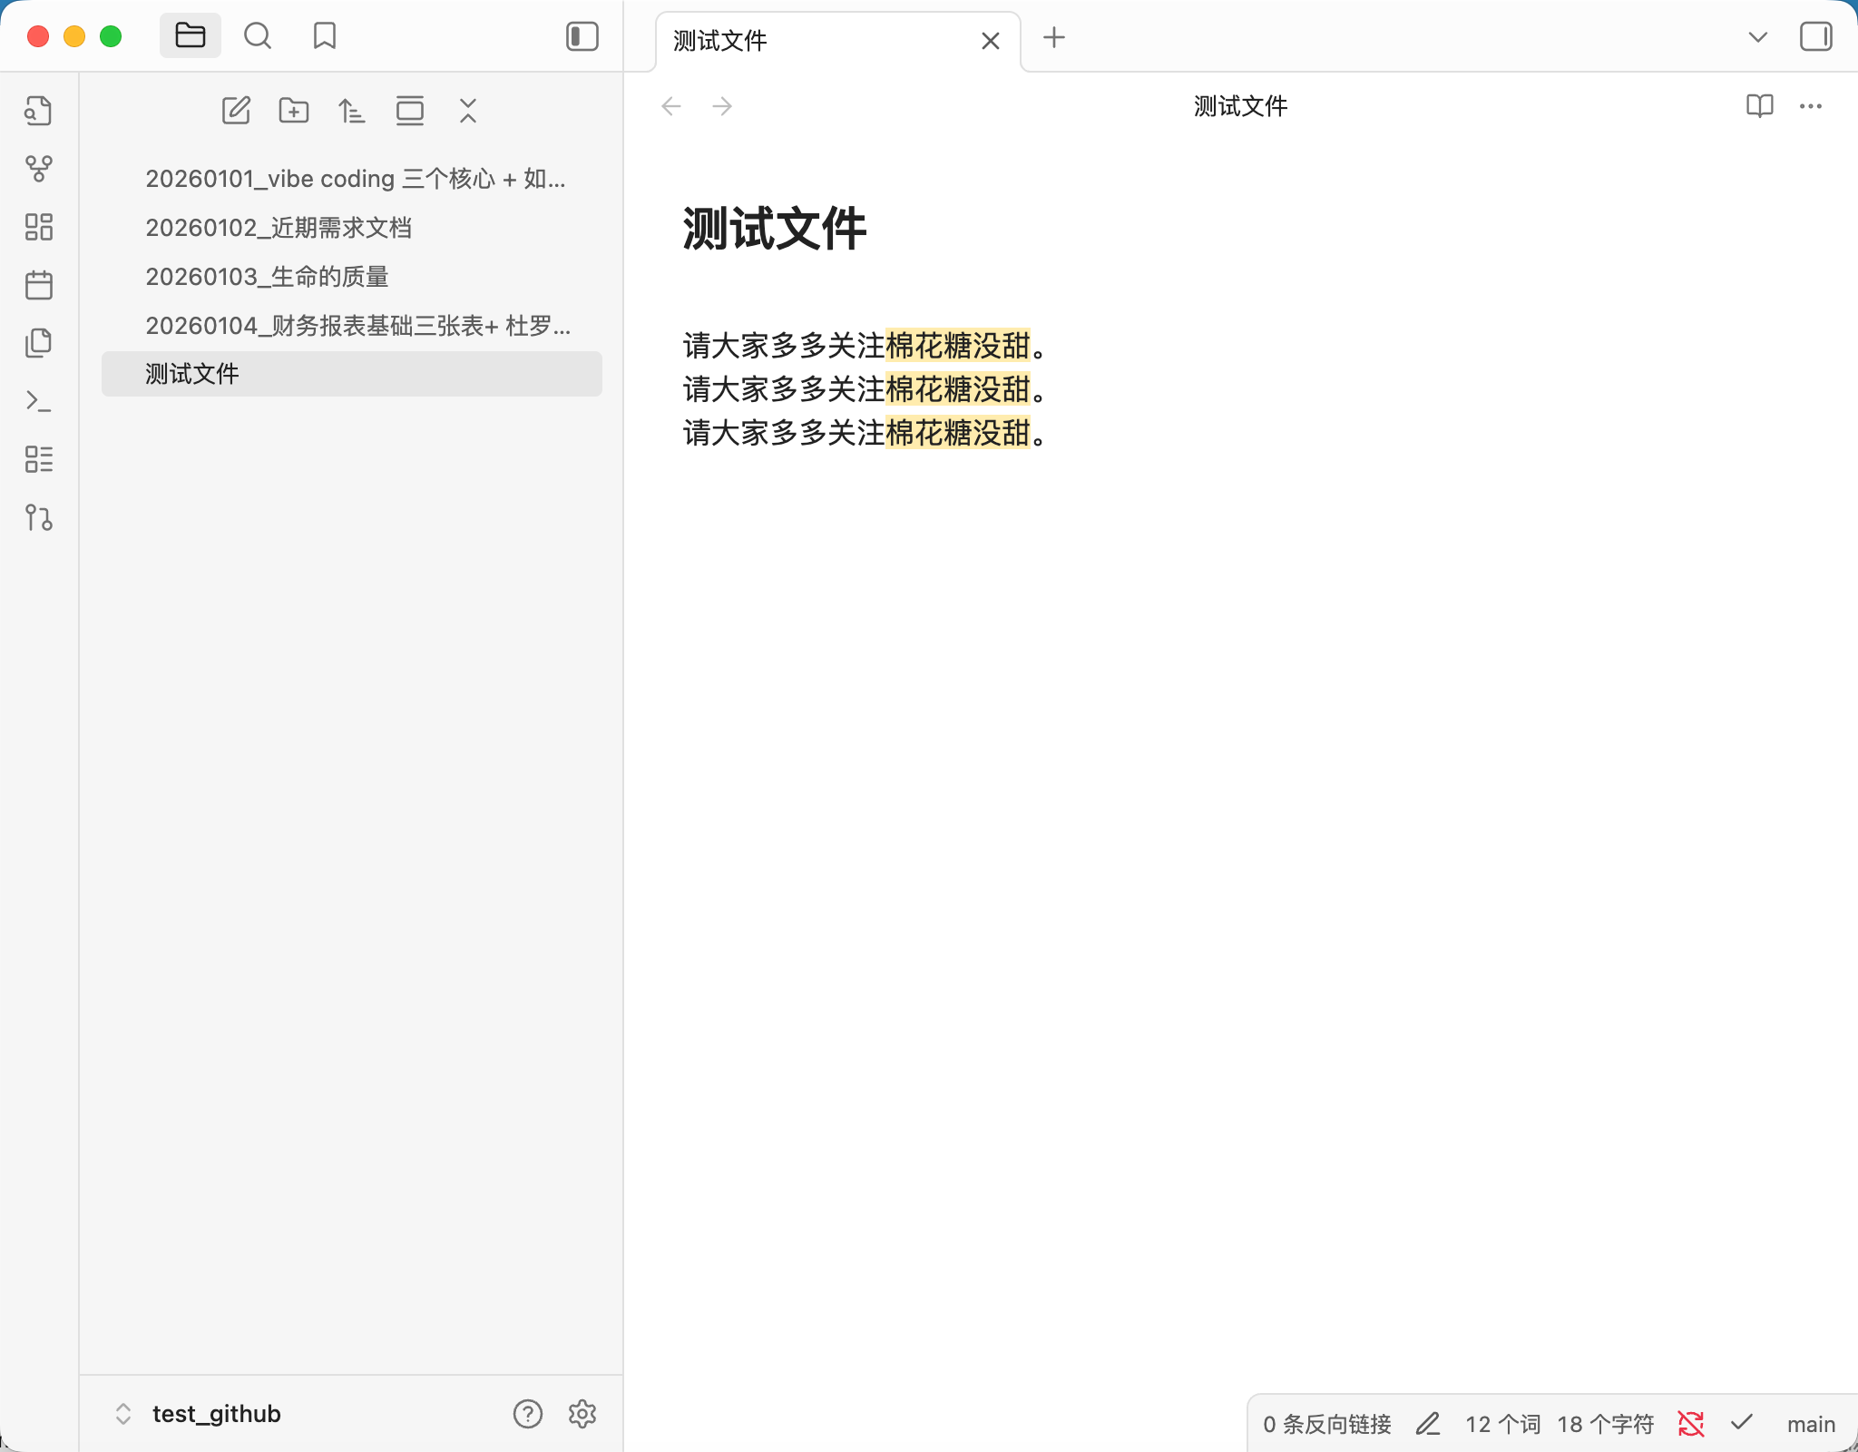Toggle the right sidebar visibility
This screenshot has height=1452, width=1858.
[1815, 36]
